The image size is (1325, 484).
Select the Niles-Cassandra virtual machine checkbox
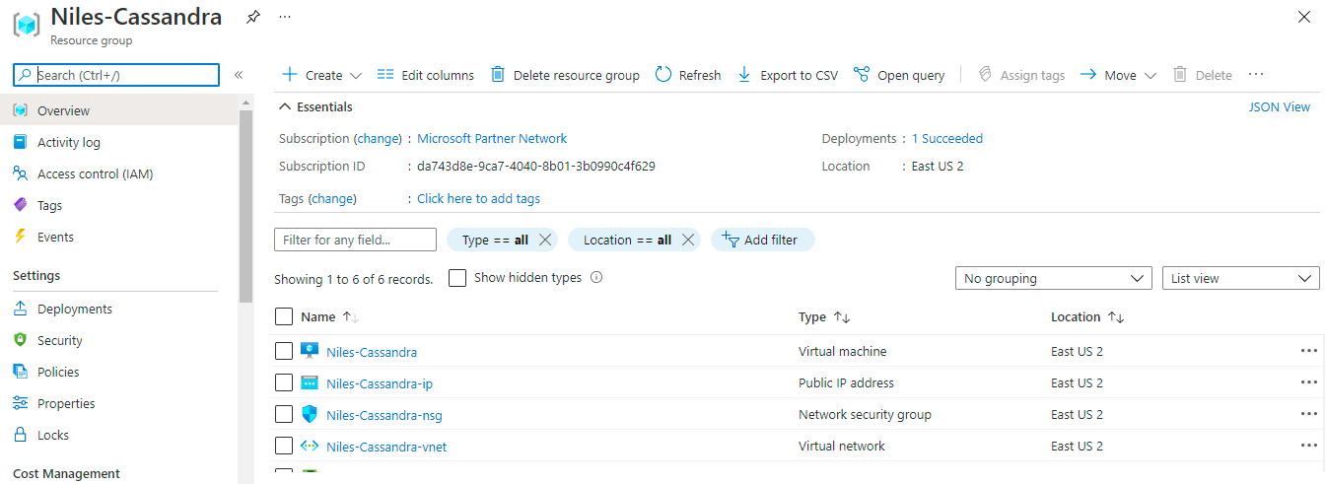(x=284, y=351)
